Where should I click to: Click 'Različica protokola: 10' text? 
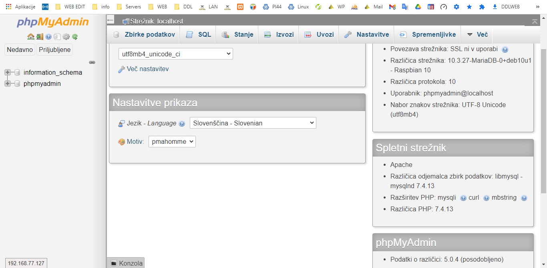[423, 81]
